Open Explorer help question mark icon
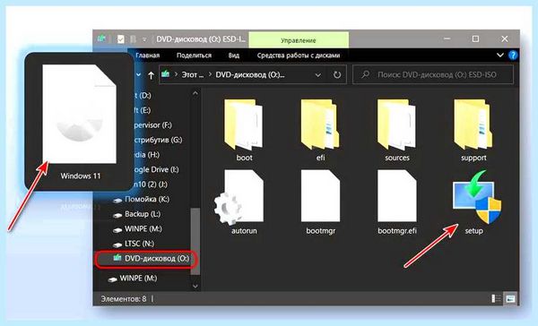The image size is (538, 326). (x=513, y=56)
